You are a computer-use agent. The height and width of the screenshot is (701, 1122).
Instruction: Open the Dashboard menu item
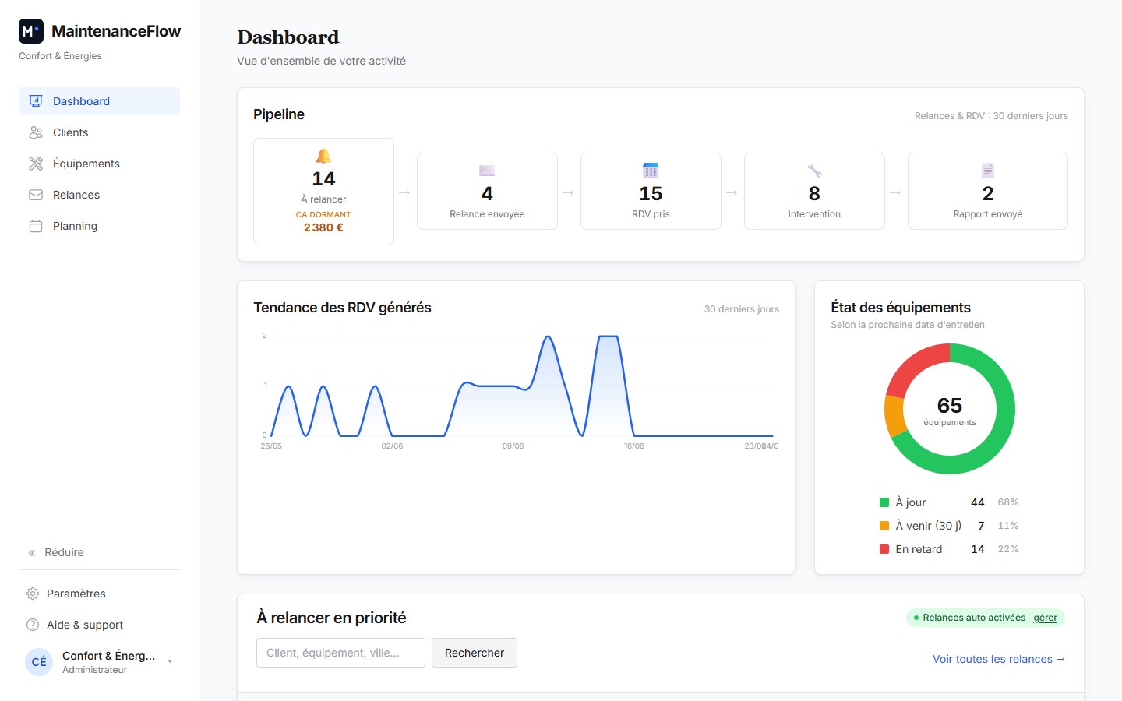(x=99, y=101)
